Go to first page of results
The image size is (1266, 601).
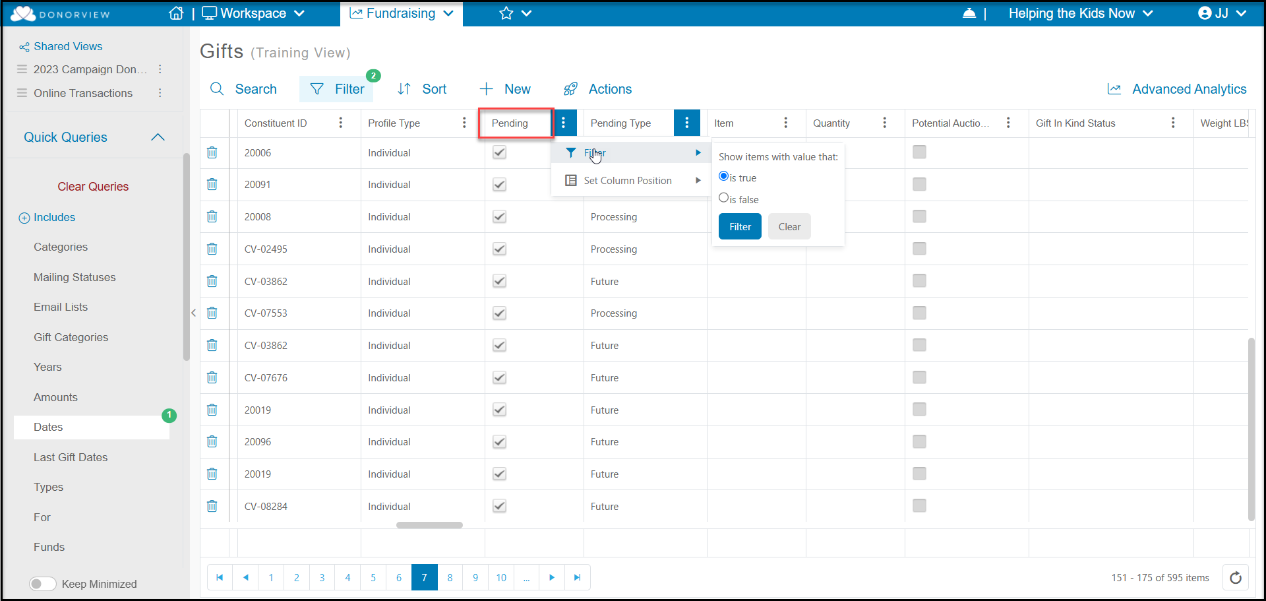click(x=220, y=577)
